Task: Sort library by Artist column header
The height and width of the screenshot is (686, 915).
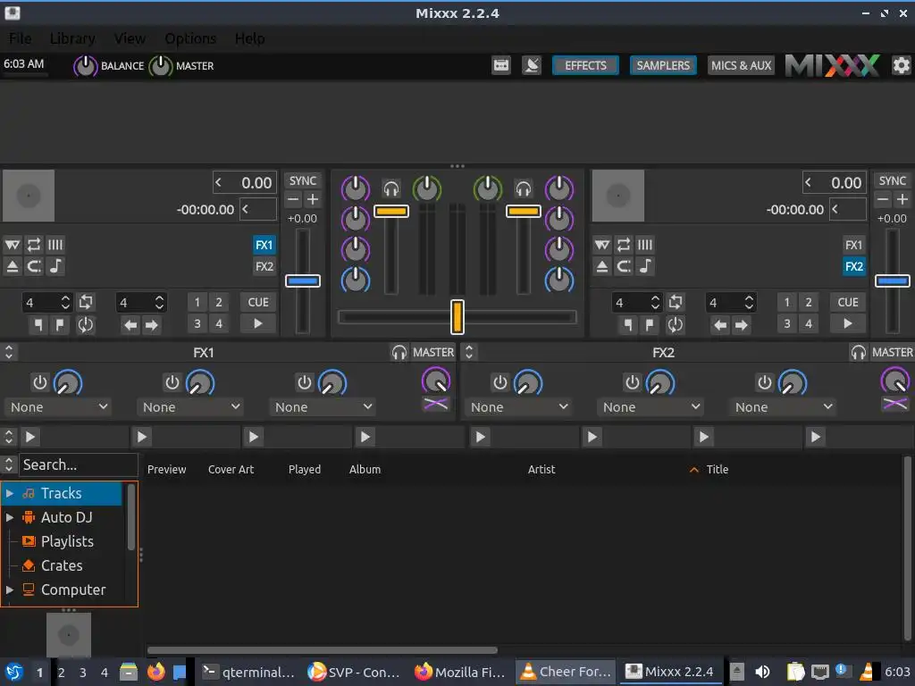Action: coord(541,470)
